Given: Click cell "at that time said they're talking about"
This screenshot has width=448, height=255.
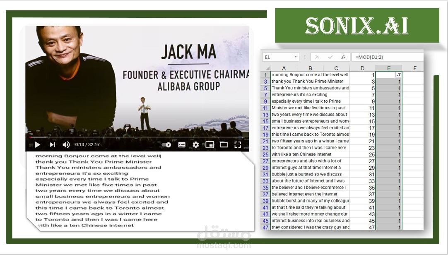Looking at the screenshot, I should 310,207.
